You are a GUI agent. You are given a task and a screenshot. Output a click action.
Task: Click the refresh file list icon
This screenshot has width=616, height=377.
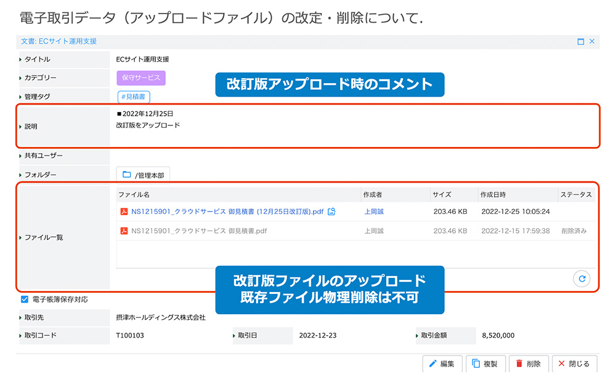[x=582, y=279]
